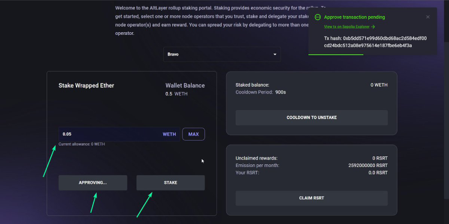Dismiss the Approve transaction pending notification
Screen dimensions: 449x224
click(x=428, y=17)
